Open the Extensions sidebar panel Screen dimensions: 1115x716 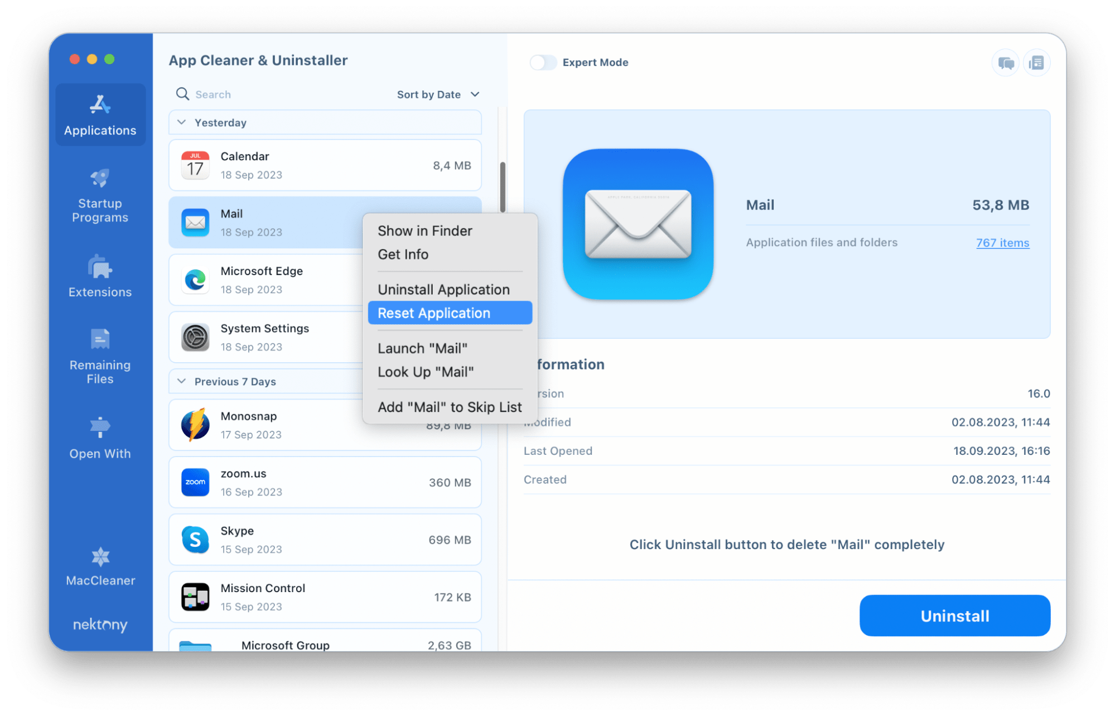pyautogui.click(x=98, y=276)
